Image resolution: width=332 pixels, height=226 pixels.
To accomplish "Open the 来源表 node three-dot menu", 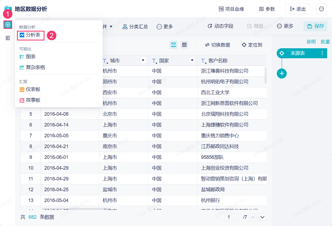I will click(x=322, y=53).
